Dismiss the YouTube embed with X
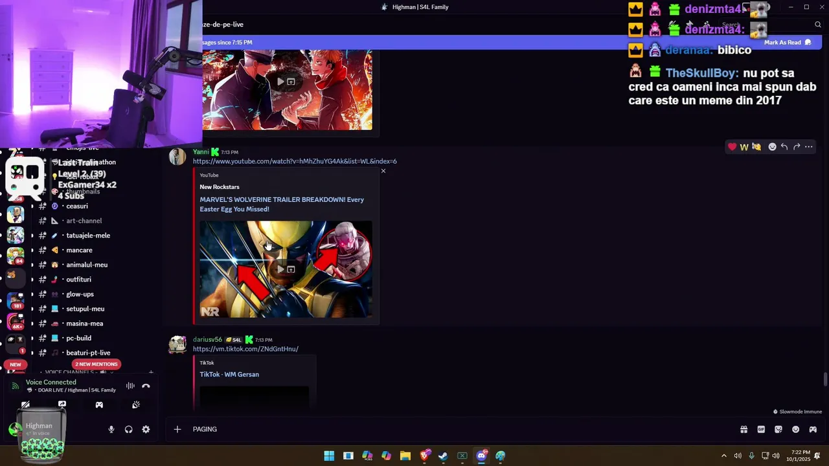 (383, 171)
